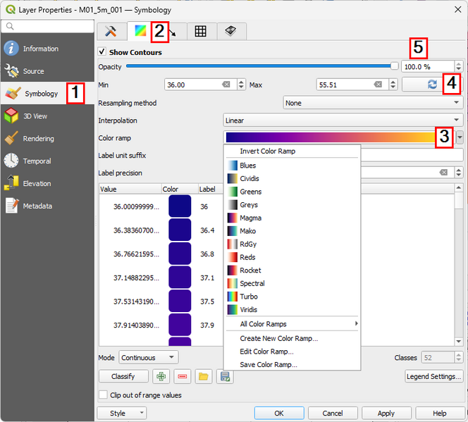Open the Interpolation Linear dropdown

tap(343, 120)
